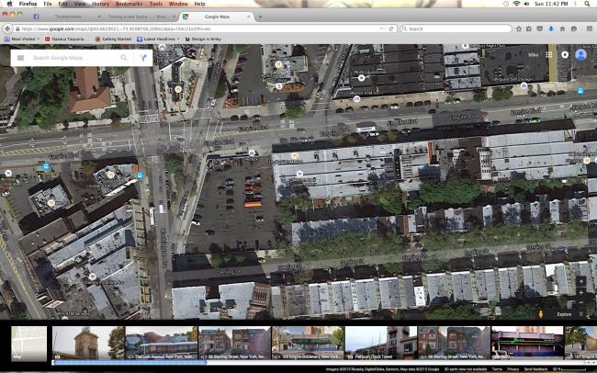Open the 35 Sterling Street thumbnail
Viewport: 597px width, 373px height.
click(x=234, y=343)
